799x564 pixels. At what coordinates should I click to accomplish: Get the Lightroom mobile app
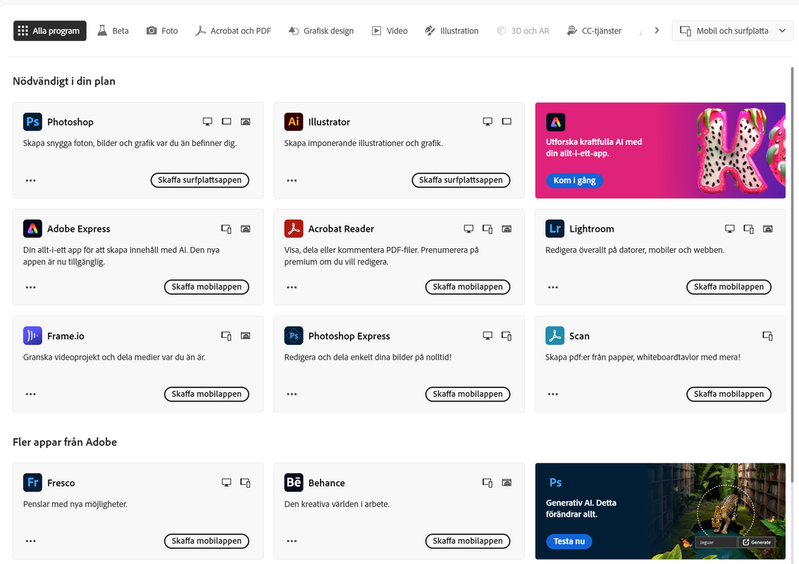729,287
